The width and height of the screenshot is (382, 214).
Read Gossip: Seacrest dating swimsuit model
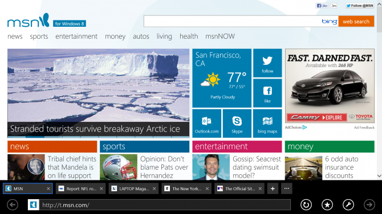(257, 167)
